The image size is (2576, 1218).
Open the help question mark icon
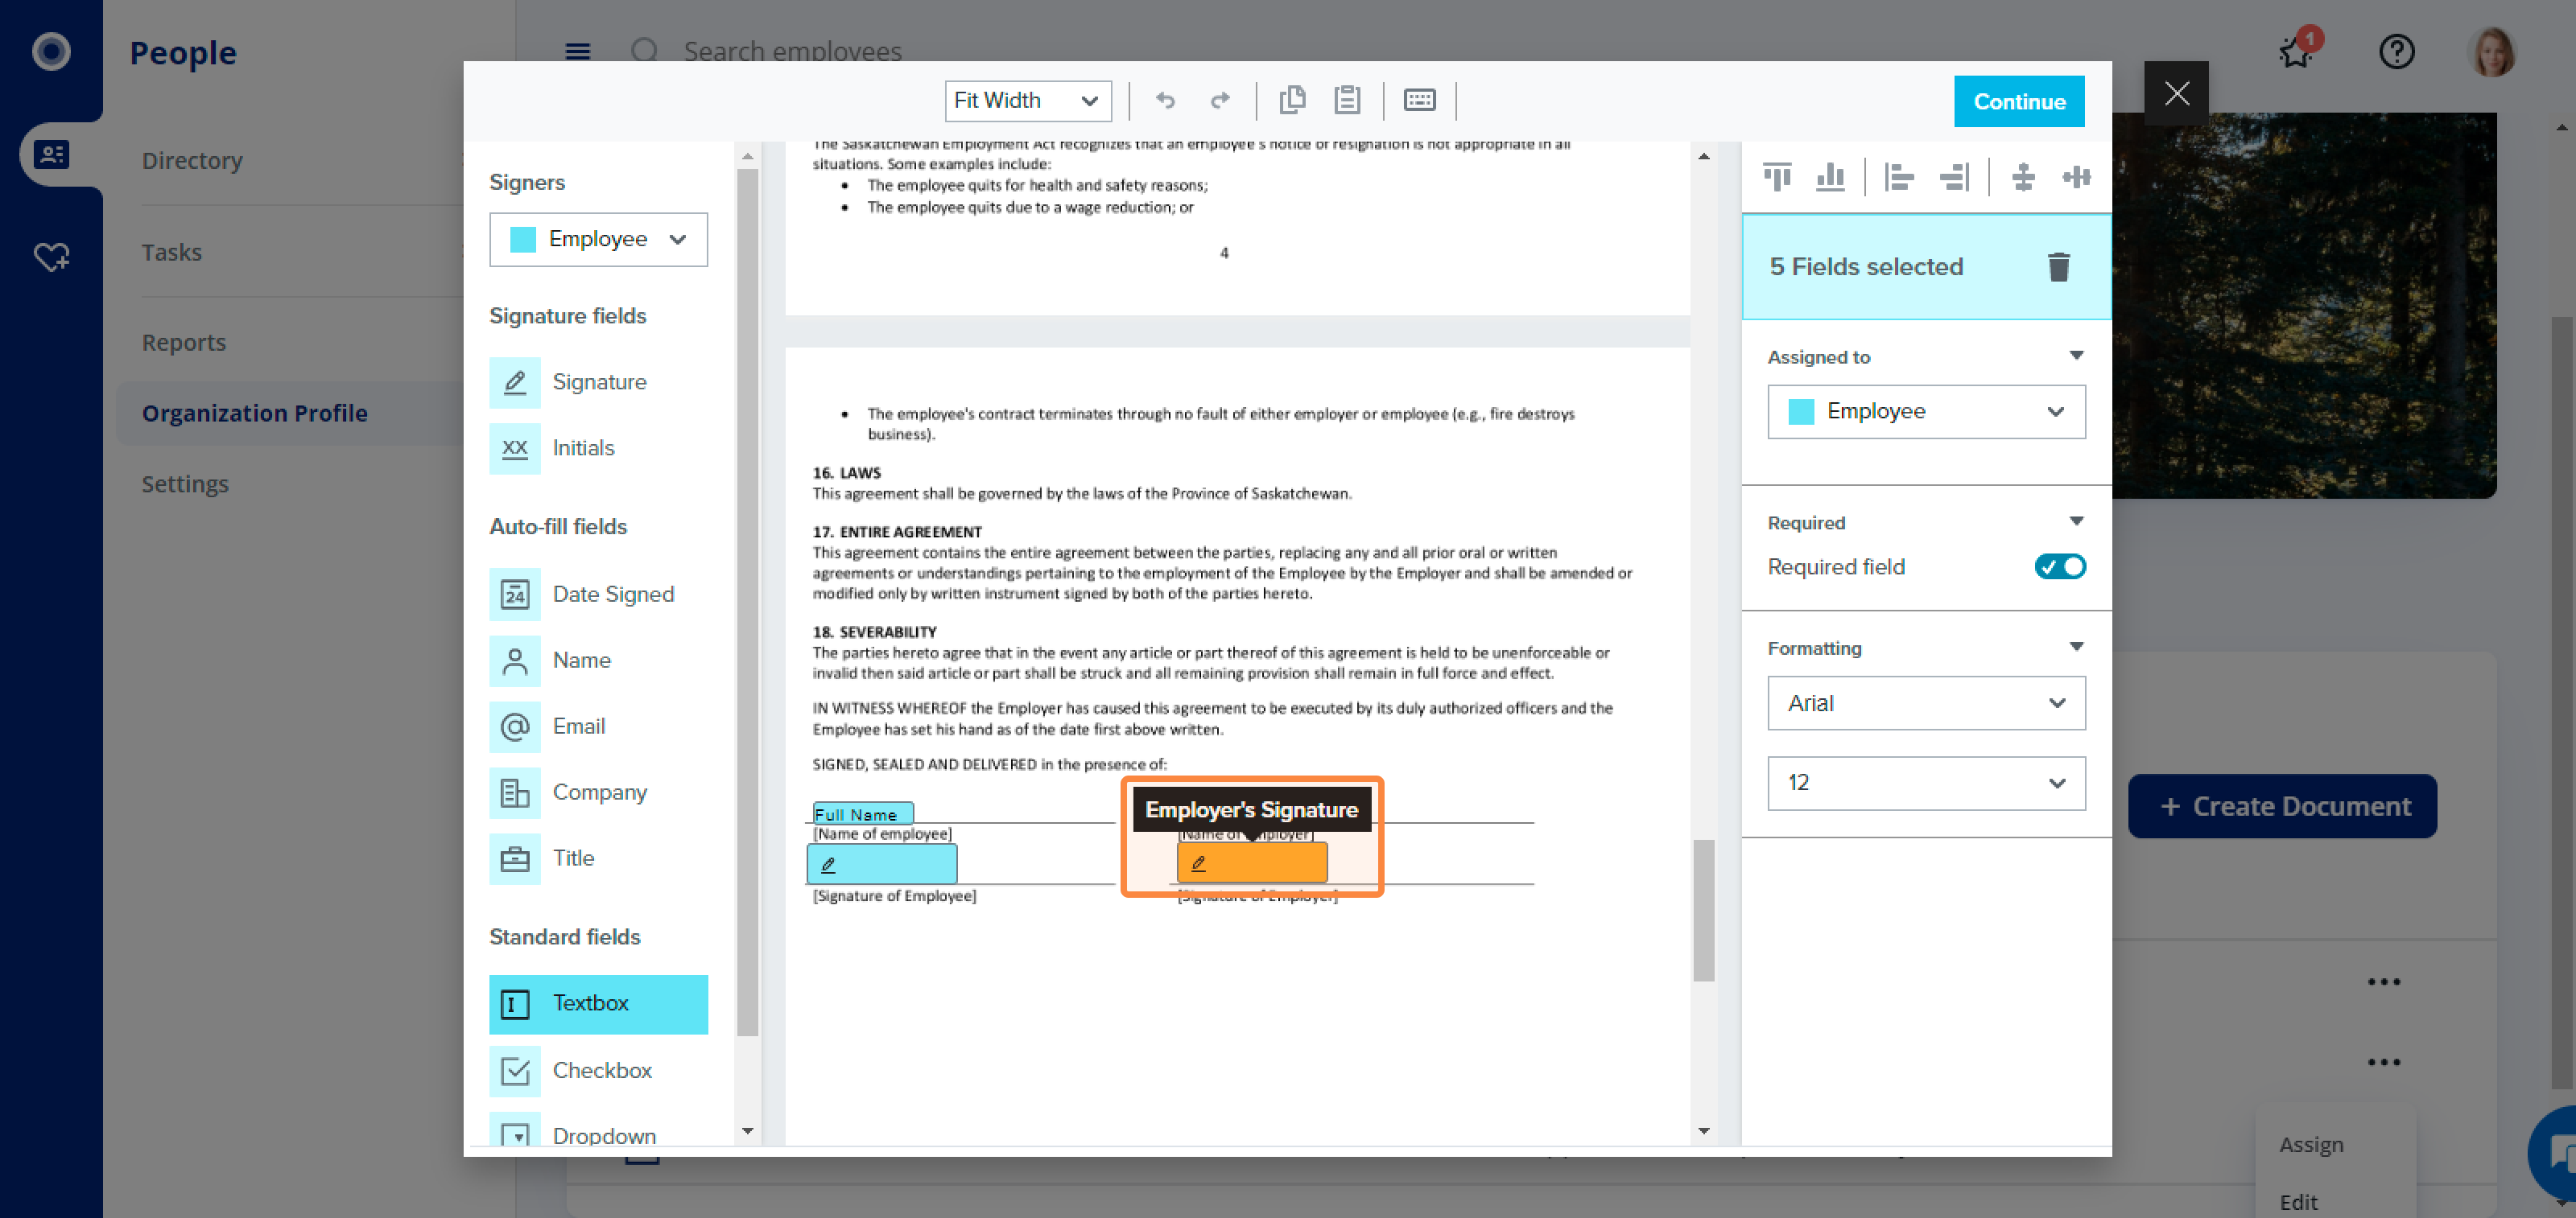[x=2396, y=52]
